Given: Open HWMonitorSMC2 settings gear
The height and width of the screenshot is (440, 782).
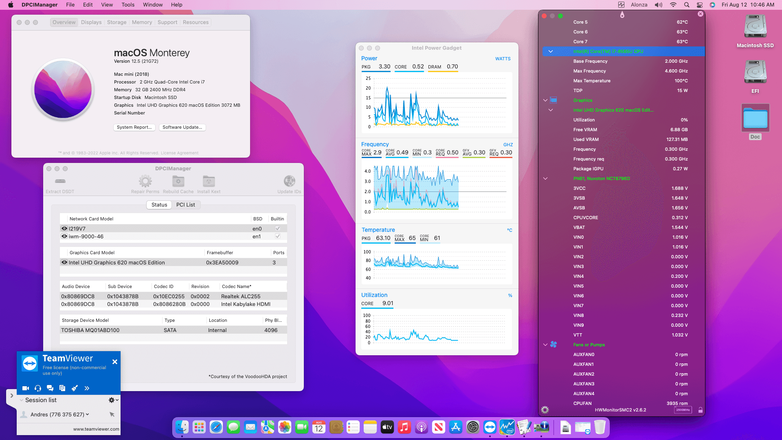Looking at the screenshot, I should pyautogui.click(x=545, y=410).
